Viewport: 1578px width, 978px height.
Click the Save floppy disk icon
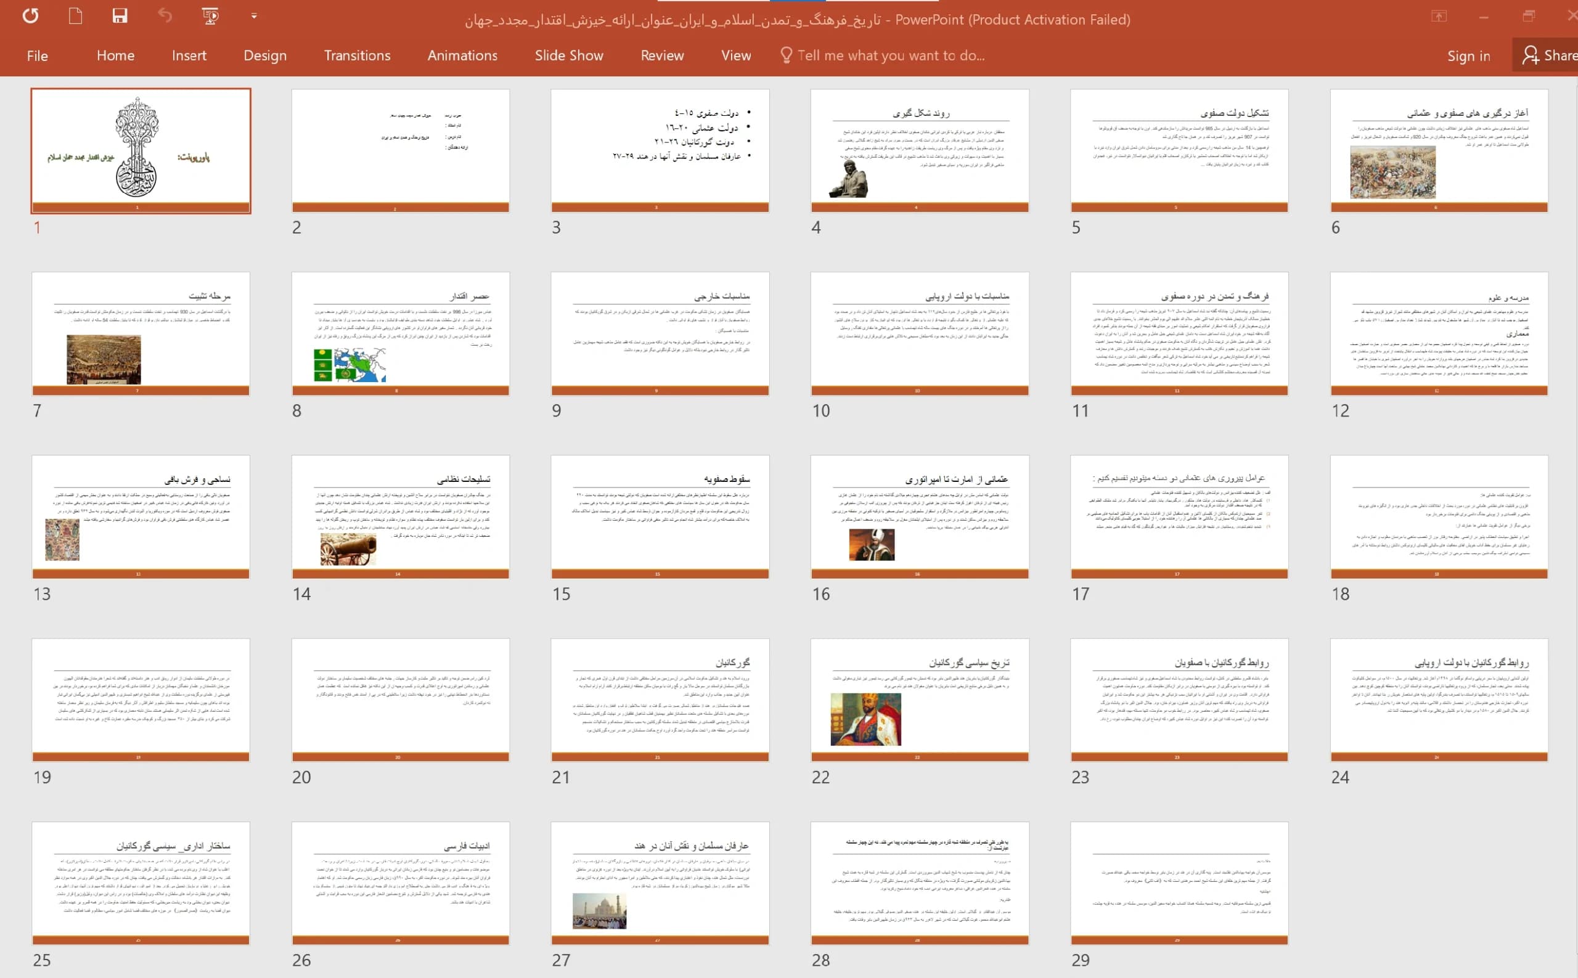(x=120, y=15)
